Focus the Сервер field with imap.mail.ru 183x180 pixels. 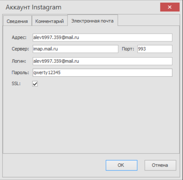tap(76, 49)
